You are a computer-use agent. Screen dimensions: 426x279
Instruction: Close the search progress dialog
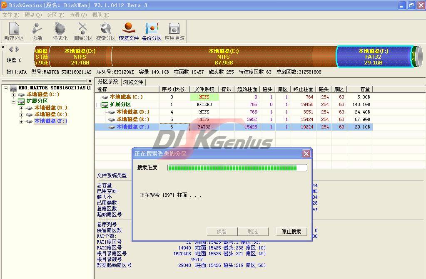306,153
